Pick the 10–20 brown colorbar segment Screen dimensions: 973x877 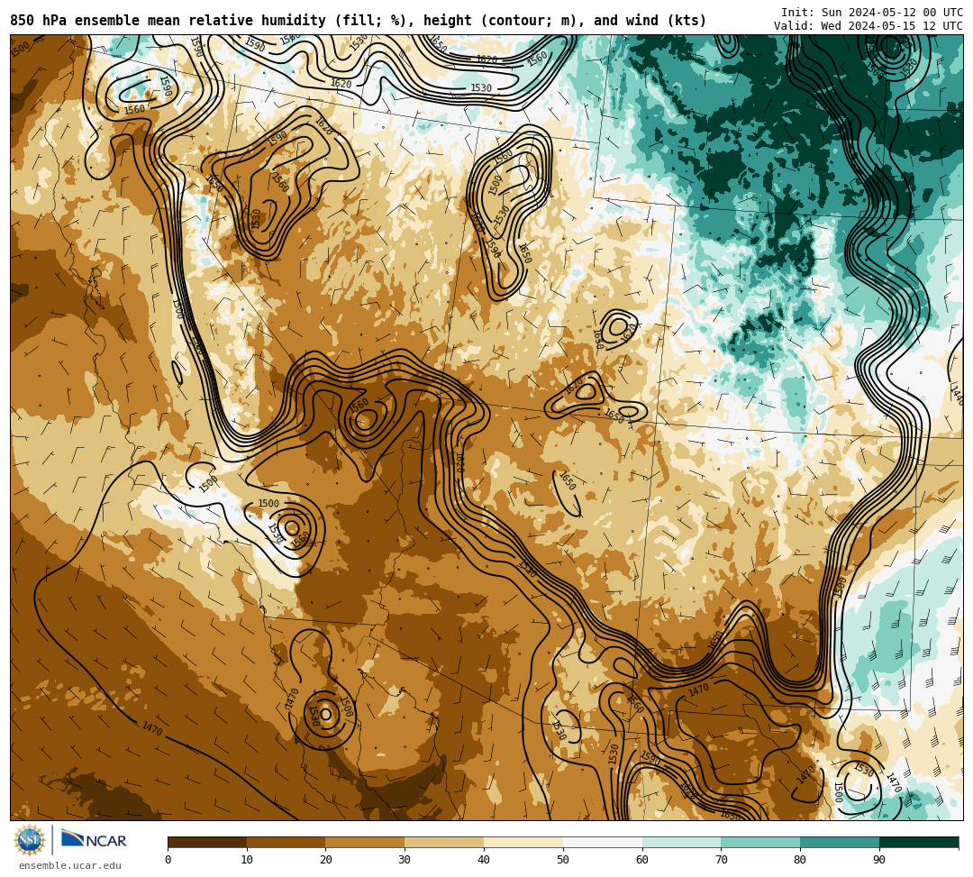click(x=286, y=842)
